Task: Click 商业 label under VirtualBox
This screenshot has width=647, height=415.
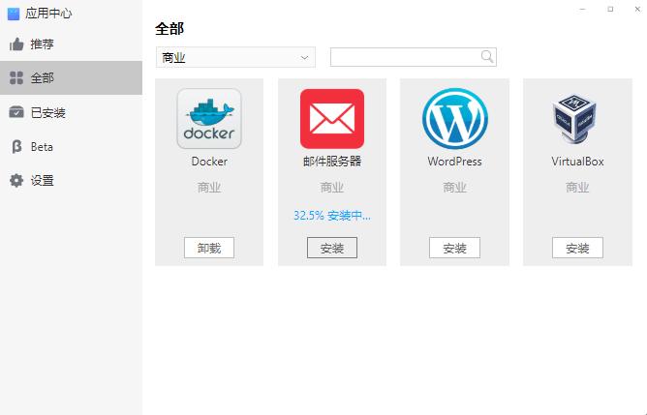Action: (577, 188)
